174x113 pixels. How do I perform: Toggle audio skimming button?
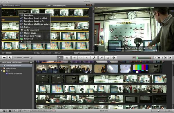(134, 58)
